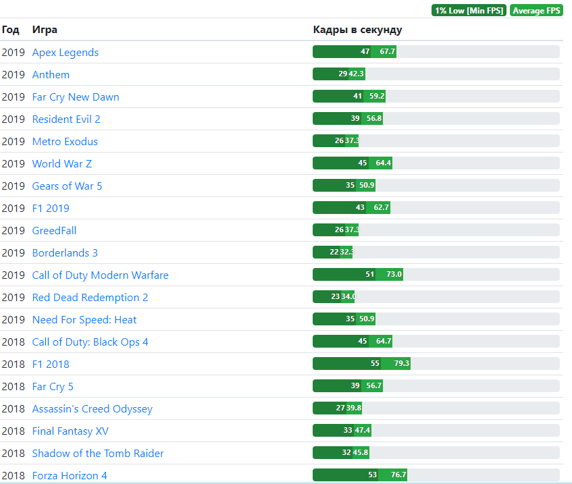Viewport: 572px width, 484px height.
Task: Click the 55 min FPS value
Action: point(375,364)
